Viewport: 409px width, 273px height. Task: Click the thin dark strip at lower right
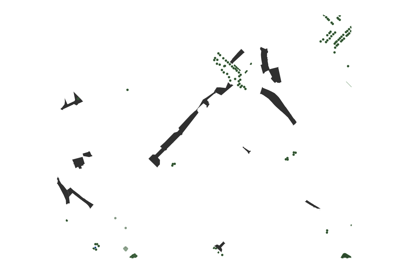(313, 205)
